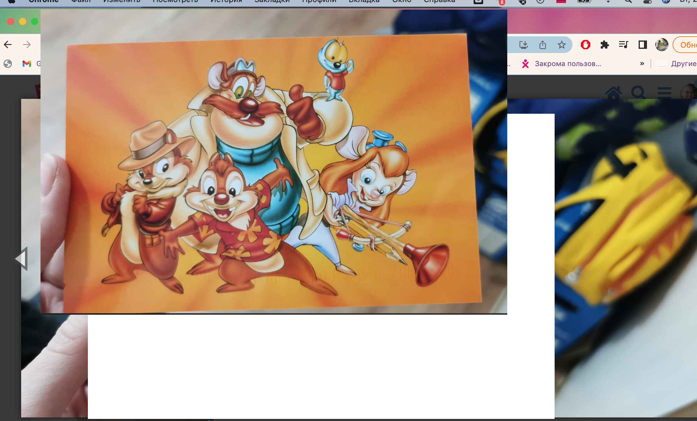
Task: Open the site user avatar photo
Action: click(689, 91)
